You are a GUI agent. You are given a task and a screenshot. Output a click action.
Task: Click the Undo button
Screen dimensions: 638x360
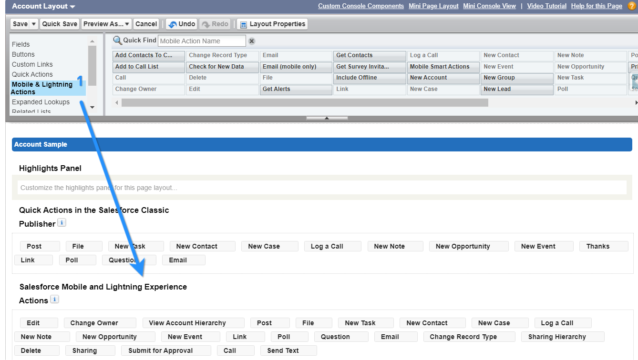click(182, 24)
